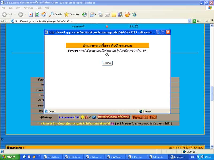
Task: Open the Search pane in toolbar
Action: [x=55, y=14]
